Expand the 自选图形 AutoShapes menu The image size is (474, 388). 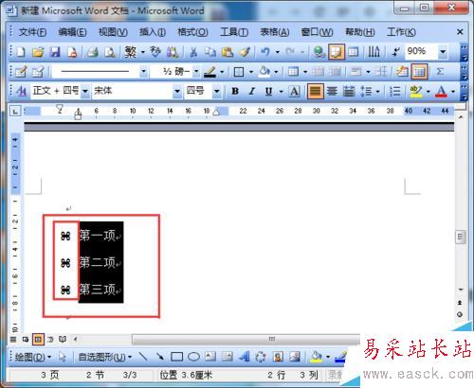pos(104,357)
